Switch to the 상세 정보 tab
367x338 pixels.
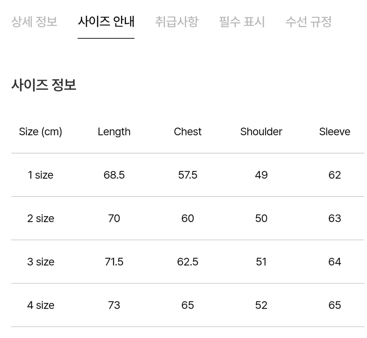34,22
